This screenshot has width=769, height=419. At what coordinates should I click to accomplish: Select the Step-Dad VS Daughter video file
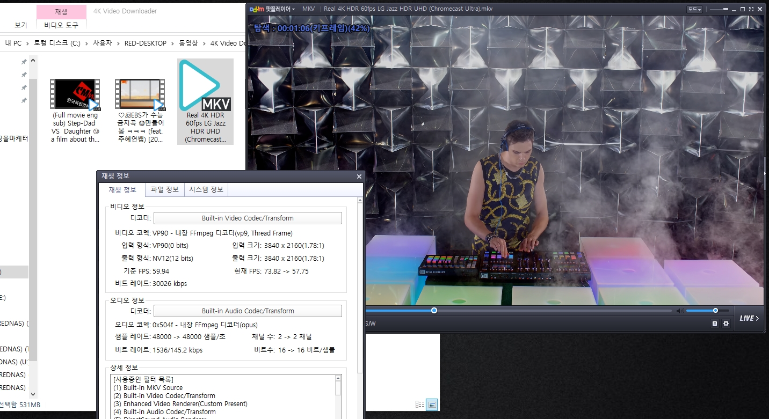point(75,111)
